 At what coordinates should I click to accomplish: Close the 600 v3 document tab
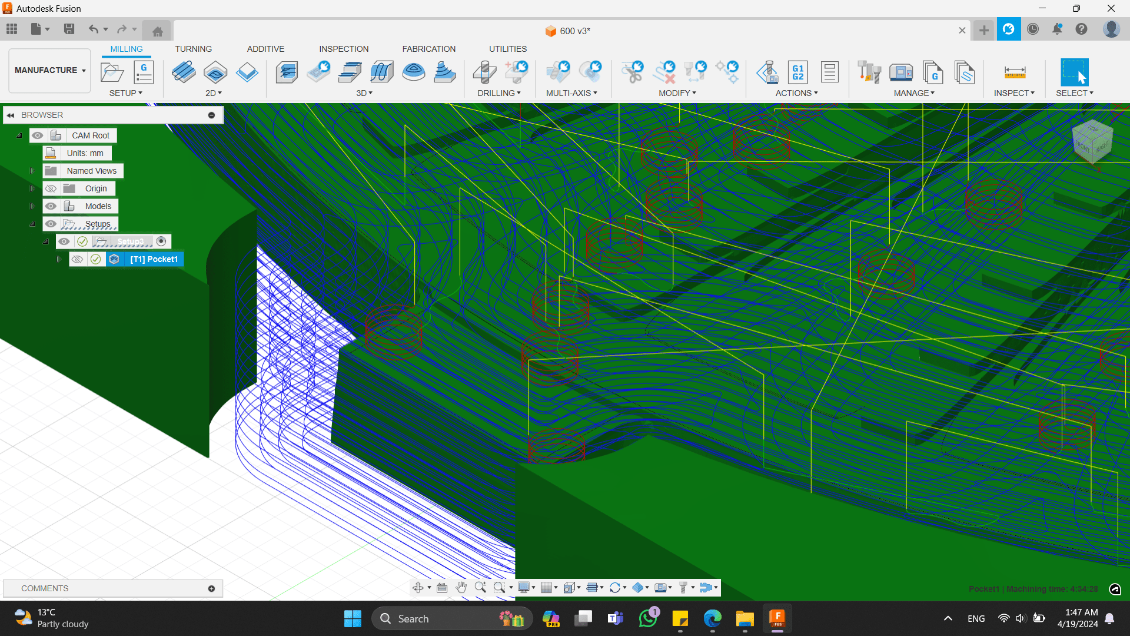(x=962, y=30)
